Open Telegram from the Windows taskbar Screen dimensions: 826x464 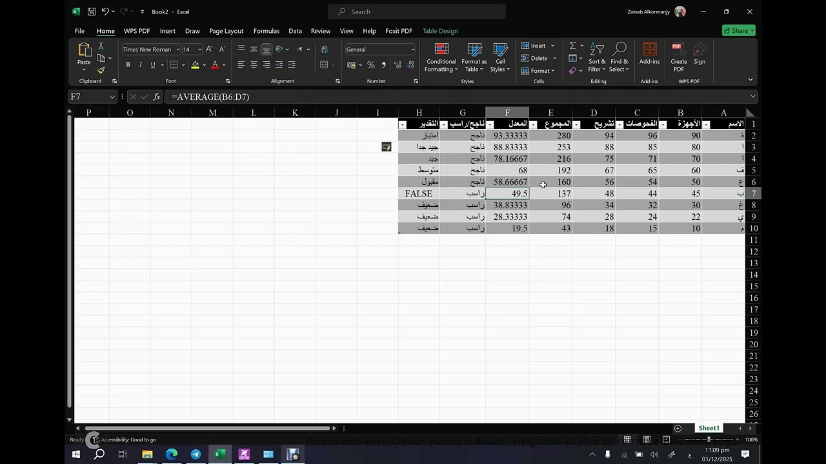point(196,454)
